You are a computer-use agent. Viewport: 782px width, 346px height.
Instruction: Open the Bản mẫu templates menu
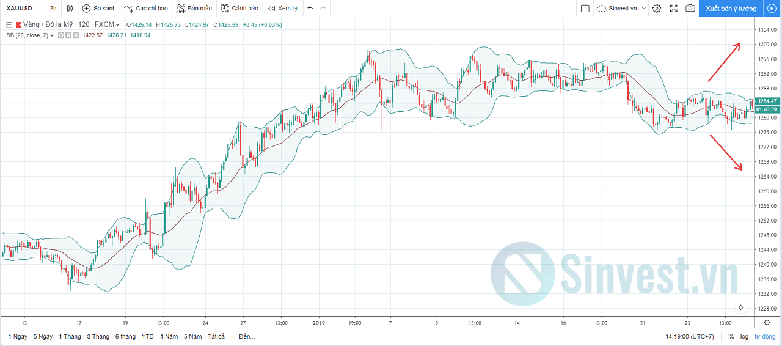[194, 9]
